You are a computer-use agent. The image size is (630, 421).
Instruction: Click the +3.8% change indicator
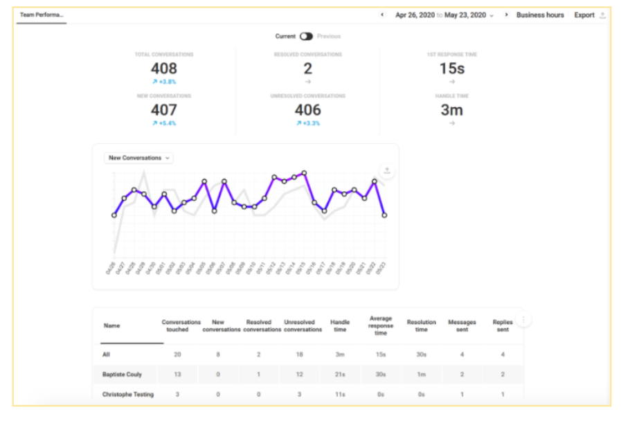point(164,82)
